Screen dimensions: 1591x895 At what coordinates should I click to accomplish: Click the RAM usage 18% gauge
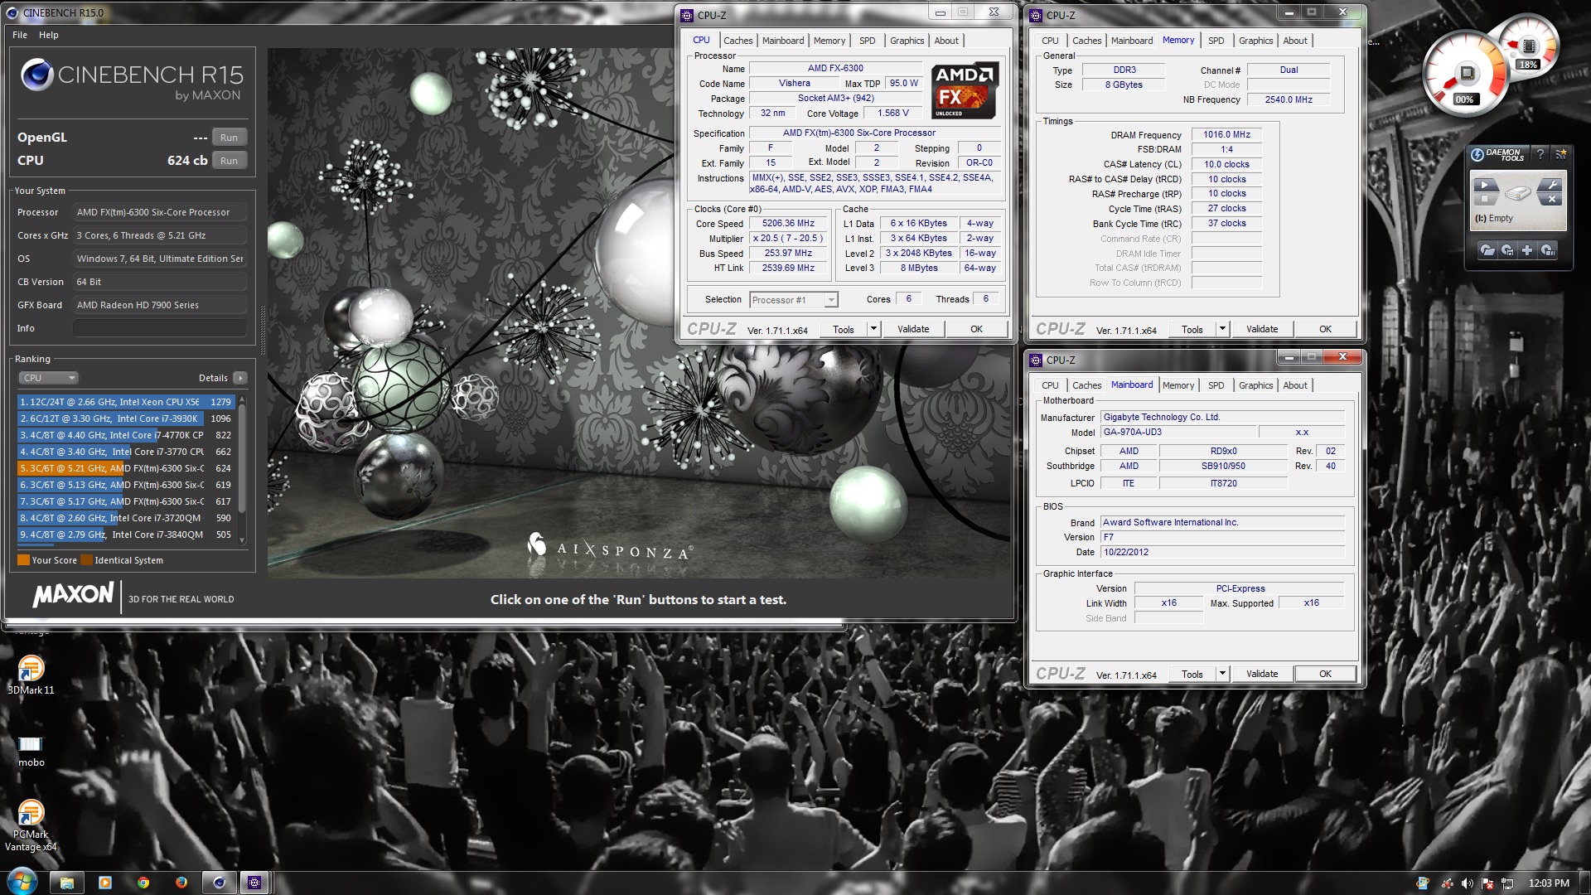1529,47
